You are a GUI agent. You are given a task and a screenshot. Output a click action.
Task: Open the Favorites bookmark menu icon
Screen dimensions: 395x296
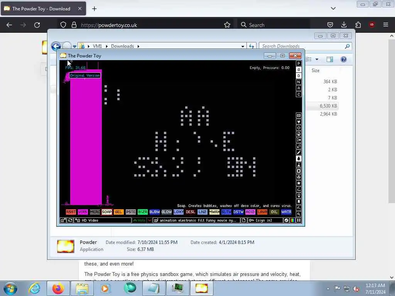(299, 202)
